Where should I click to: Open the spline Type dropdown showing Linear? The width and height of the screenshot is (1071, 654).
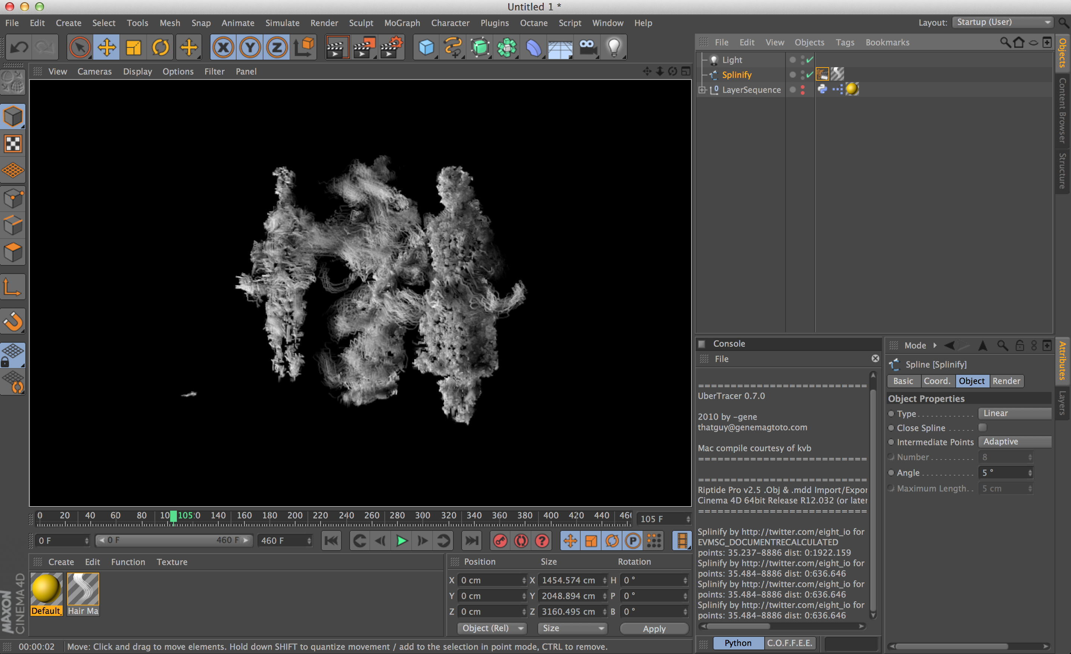[1015, 413]
